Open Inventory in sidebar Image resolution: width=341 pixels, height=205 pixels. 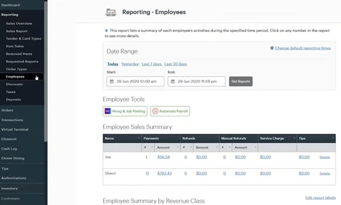coord(9,188)
